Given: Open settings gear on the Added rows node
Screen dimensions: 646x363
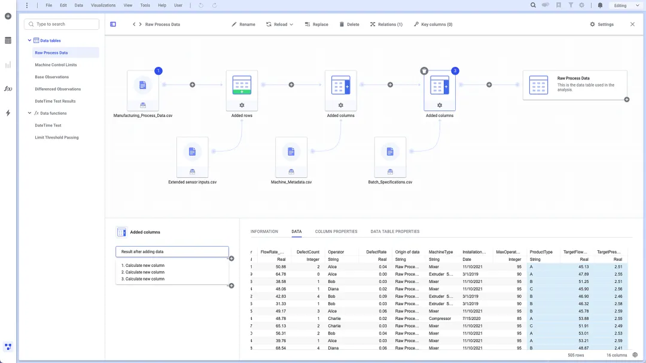Looking at the screenshot, I should coord(242,105).
